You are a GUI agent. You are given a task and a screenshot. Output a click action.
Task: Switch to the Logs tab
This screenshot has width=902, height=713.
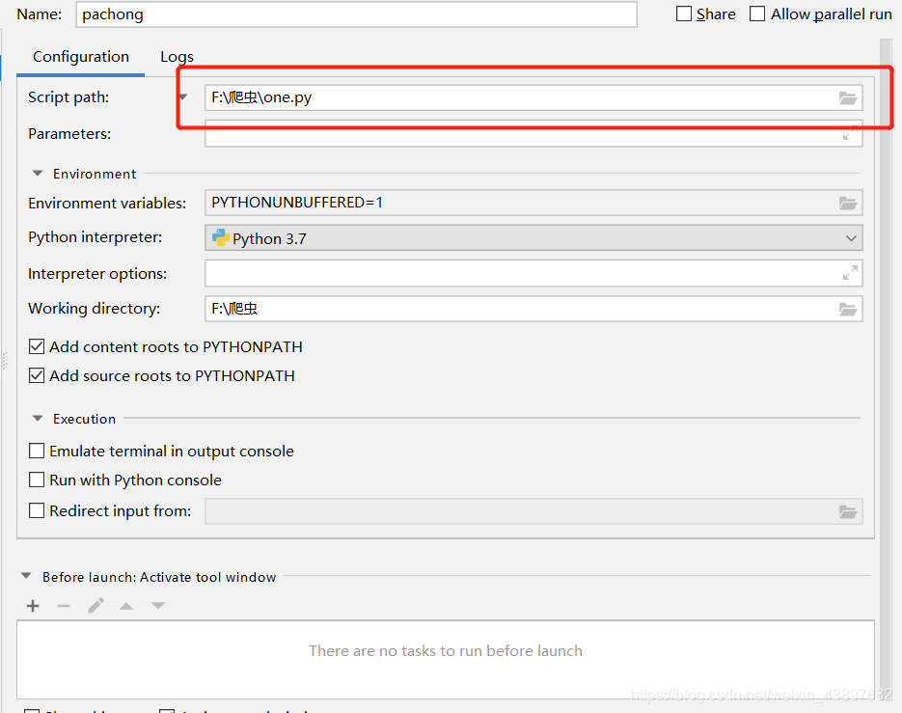click(x=177, y=56)
